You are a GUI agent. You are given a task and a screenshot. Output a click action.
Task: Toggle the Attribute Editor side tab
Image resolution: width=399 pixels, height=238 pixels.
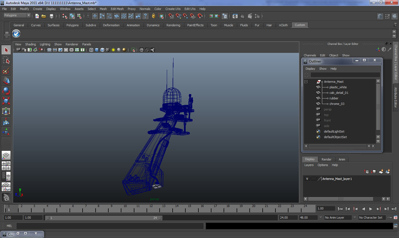click(x=396, y=97)
